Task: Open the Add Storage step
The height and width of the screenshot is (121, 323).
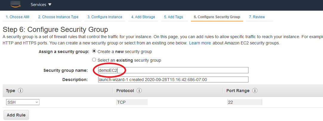Action: pyautogui.click(x=143, y=17)
